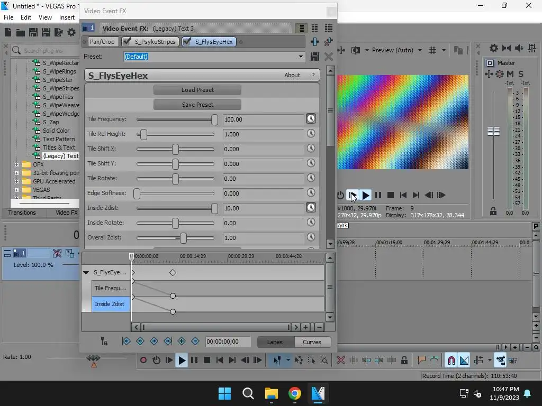Viewport: 542px width, 406px height.
Task: Click Stop in preview transport
Action: click(391, 196)
